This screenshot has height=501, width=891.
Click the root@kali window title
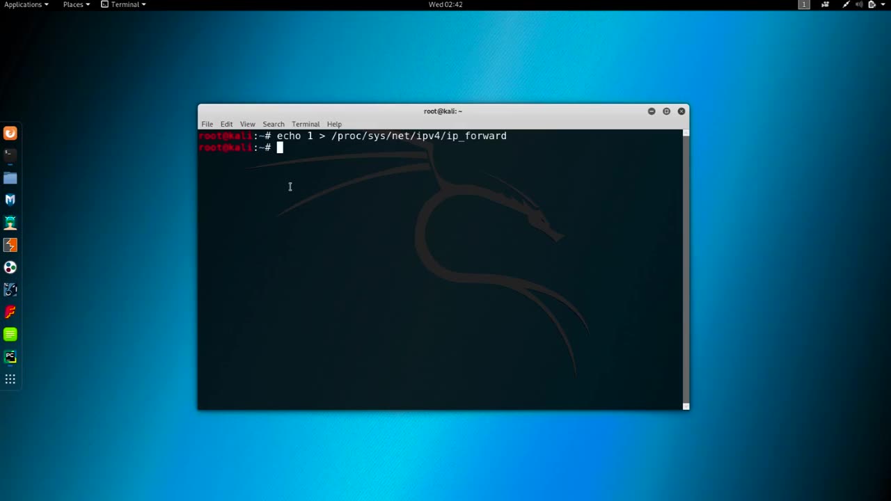[x=443, y=111]
